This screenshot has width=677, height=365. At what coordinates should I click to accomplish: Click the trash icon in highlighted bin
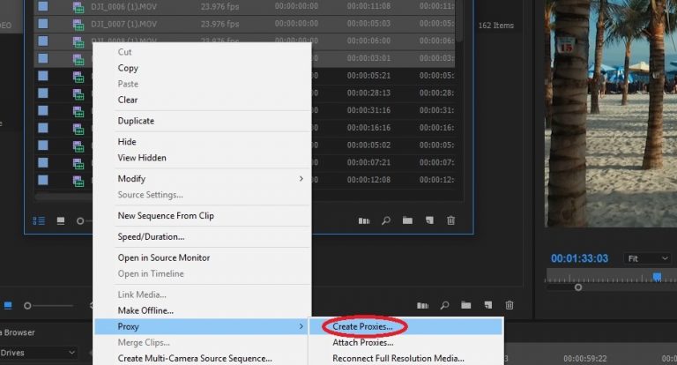click(450, 220)
